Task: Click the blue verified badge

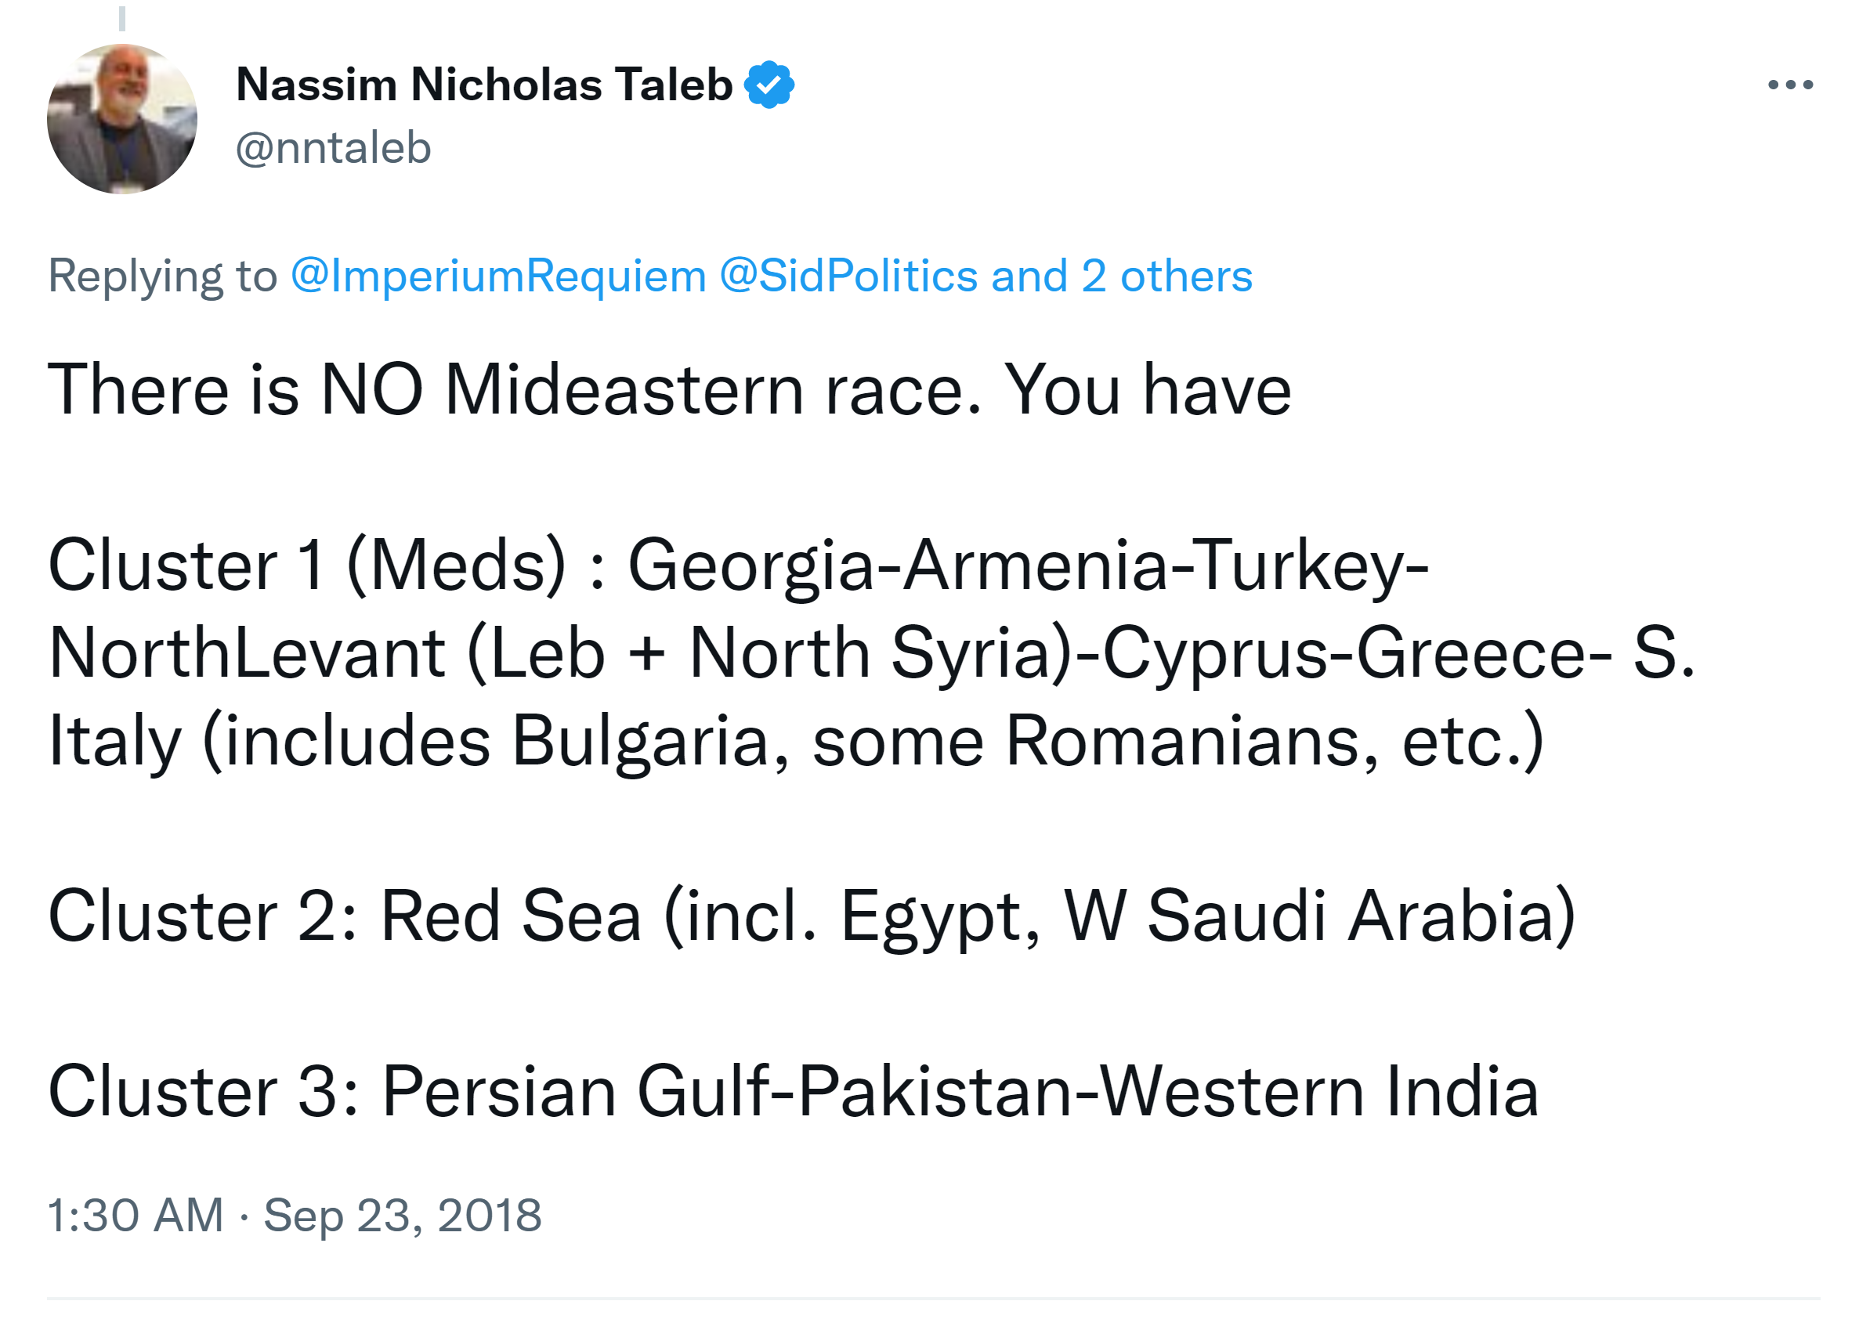Action: coord(769,85)
